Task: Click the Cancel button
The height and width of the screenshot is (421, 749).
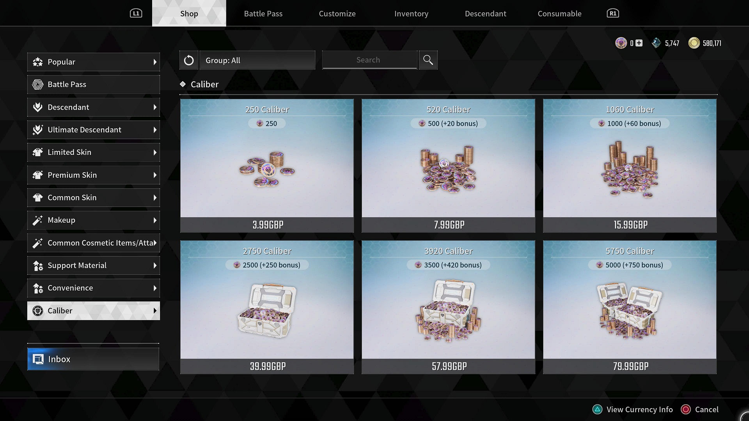Action: click(706, 409)
